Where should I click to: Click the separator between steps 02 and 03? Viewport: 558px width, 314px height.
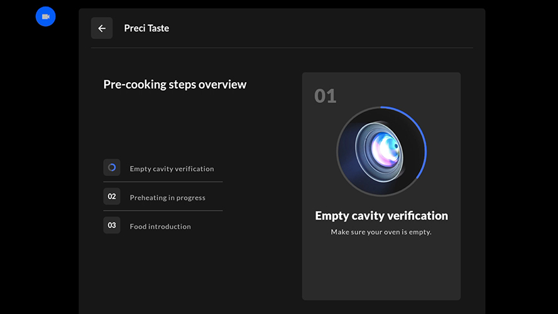click(x=163, y=211)
